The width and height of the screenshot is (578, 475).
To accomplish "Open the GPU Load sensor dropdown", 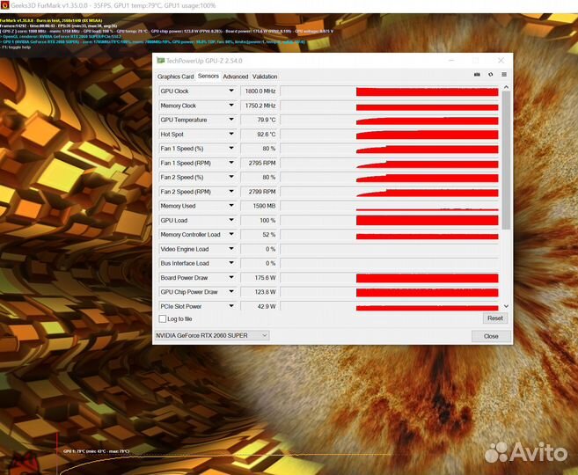I will (x=231, y=220).
